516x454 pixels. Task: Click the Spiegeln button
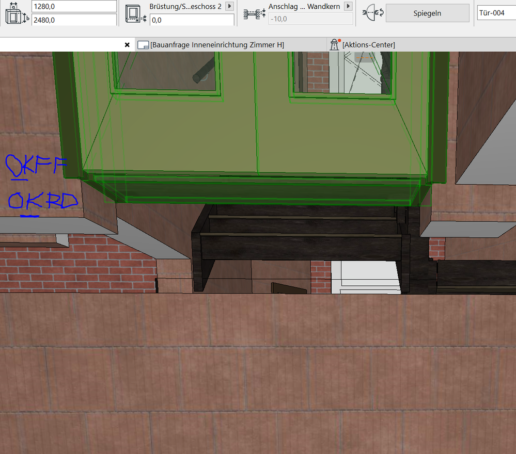pos(427,13)
